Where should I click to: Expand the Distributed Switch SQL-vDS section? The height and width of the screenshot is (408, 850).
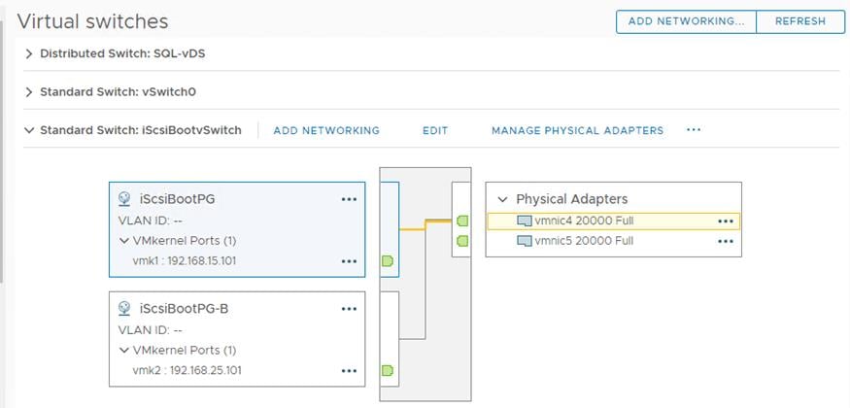click(x=29, y=53)
